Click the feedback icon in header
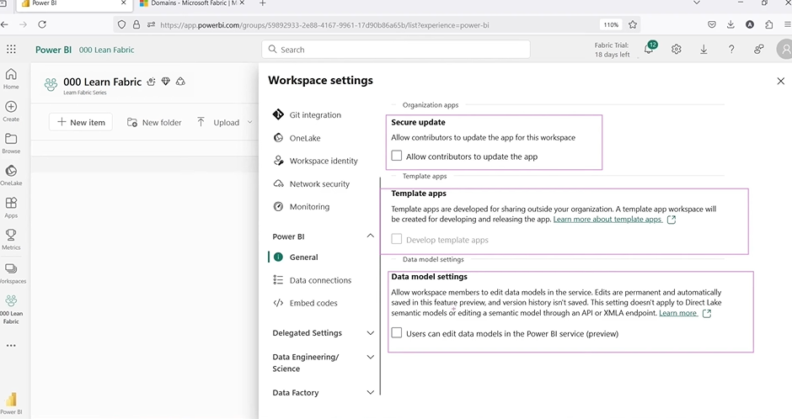792x419 pixels. tap(758, 49)
